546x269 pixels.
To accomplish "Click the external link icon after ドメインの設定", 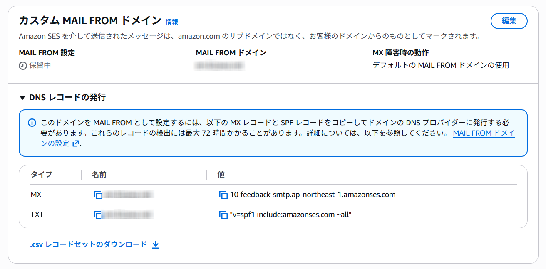I will (75, 144).
